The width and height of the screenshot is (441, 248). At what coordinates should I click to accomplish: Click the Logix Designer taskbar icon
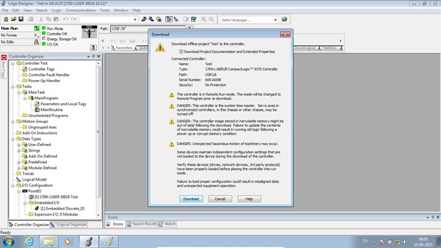click(88, 241)
